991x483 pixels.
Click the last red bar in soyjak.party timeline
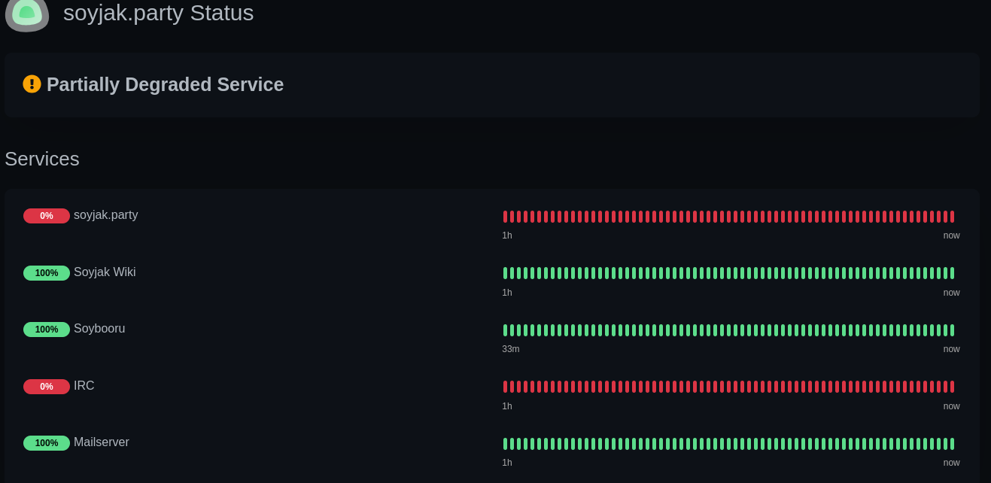952,217
